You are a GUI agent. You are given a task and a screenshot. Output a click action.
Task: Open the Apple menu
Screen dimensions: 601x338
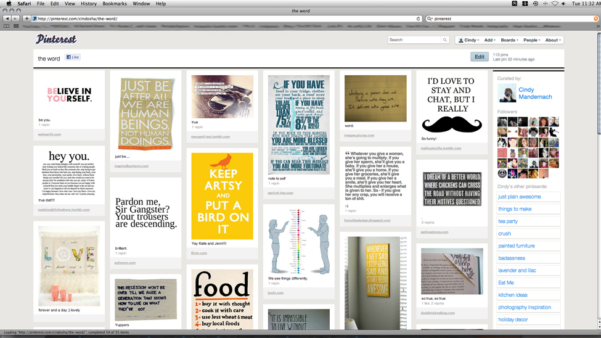(9, 4)
